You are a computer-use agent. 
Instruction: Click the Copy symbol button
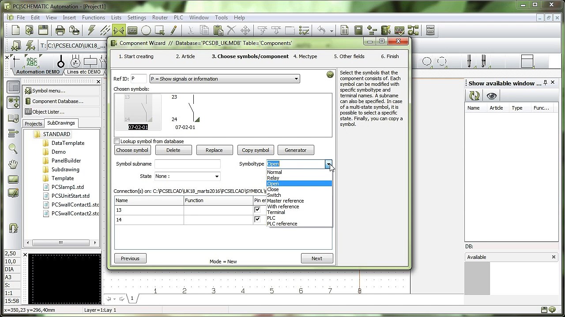(256, 150)
